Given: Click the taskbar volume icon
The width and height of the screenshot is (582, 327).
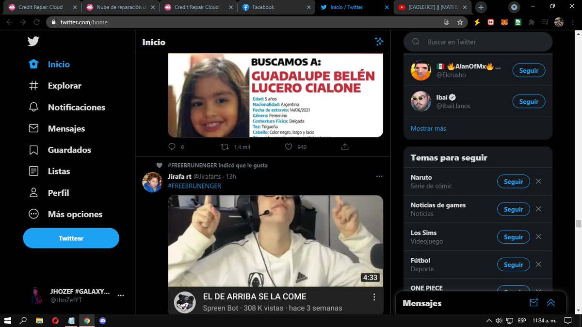Looking at the screenshot, I should pos(499,321).
